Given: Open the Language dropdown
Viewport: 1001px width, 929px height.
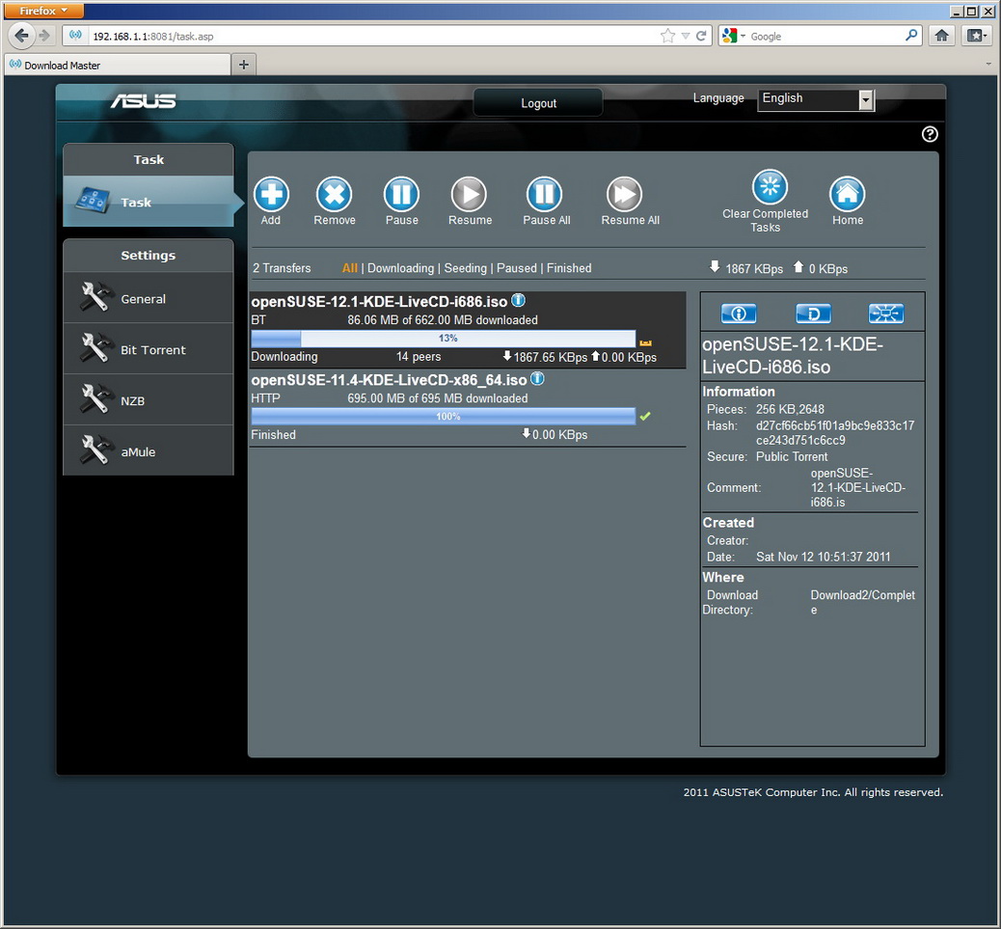Looking at the screenshot, I should pos(865,100).
